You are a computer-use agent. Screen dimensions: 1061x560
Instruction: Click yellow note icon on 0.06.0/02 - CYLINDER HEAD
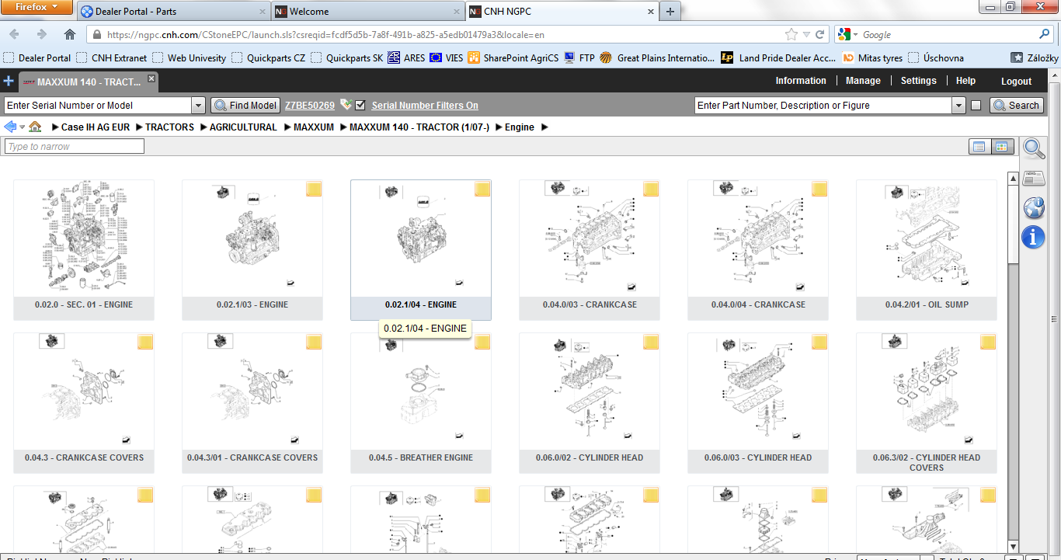(650, 342)
